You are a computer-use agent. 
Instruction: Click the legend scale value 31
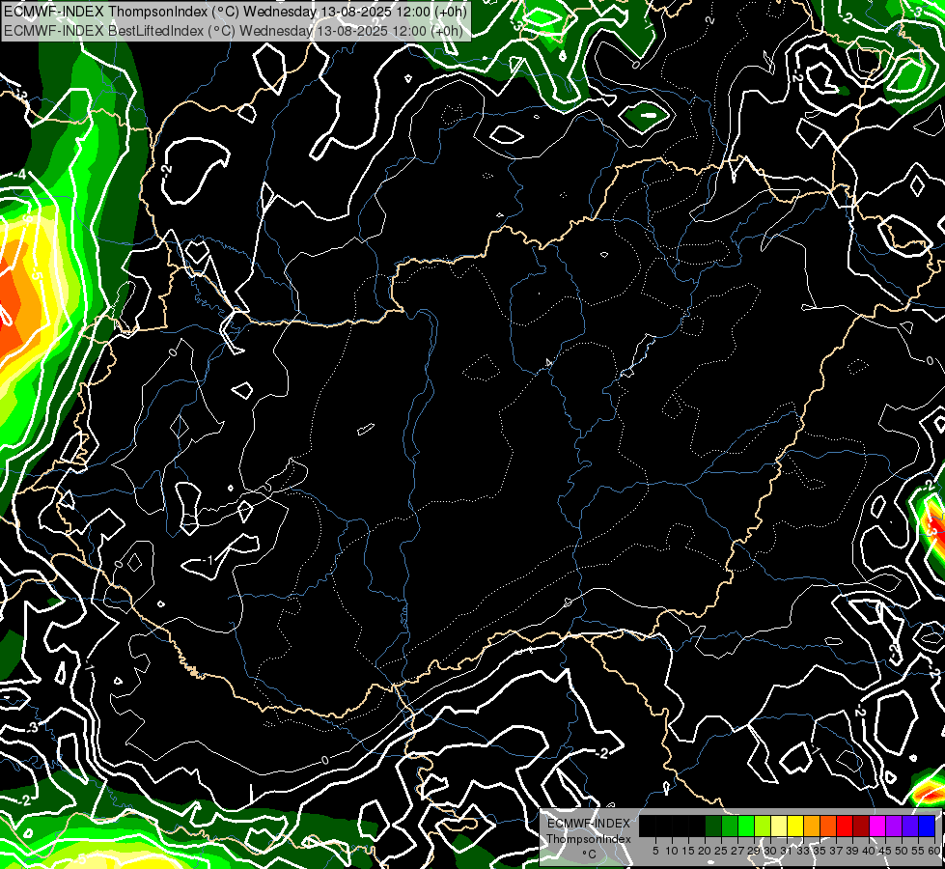(x=787, y=851)
